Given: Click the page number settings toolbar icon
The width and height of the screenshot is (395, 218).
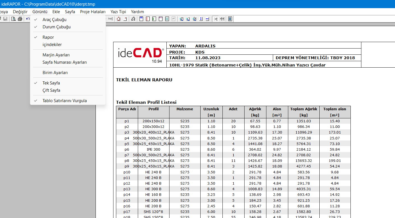Looking at the screenshot, I should click(x=125, y=19).
